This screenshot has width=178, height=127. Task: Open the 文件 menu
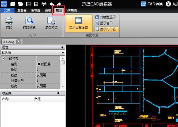click(x=7, y=10)
